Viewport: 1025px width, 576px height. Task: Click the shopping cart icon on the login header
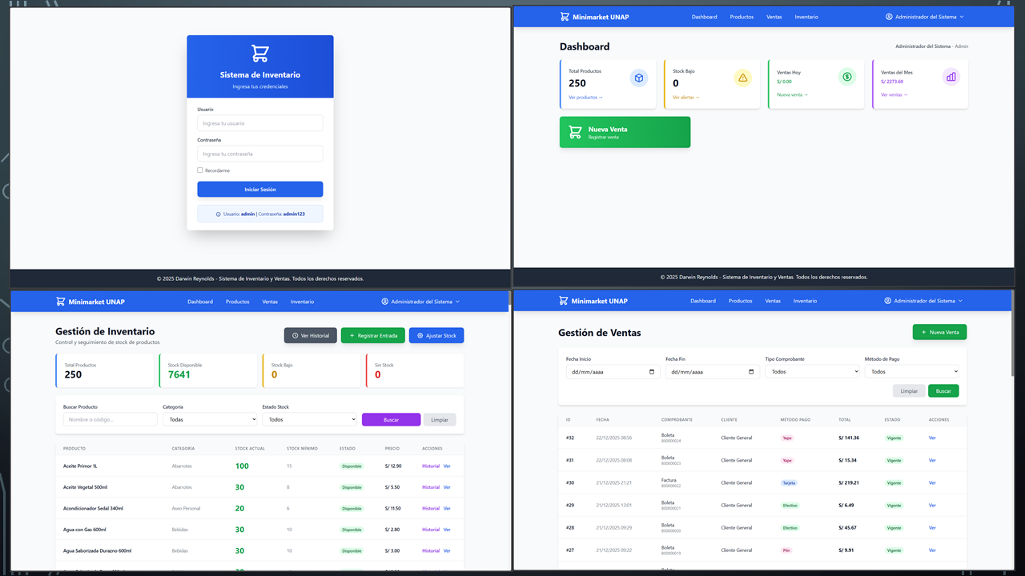coord(260,54)
